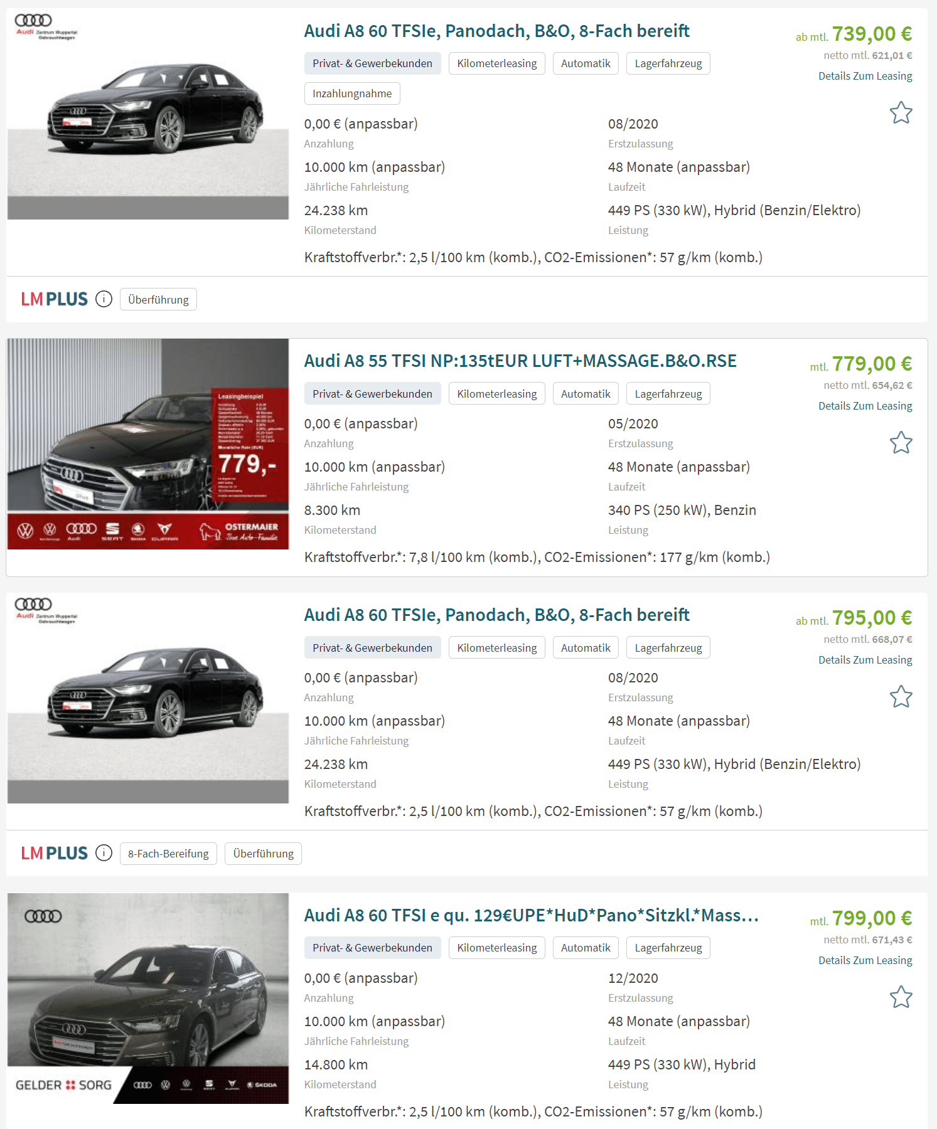View Ostermaier photo of 779,- Audi A8

(148, 444)
